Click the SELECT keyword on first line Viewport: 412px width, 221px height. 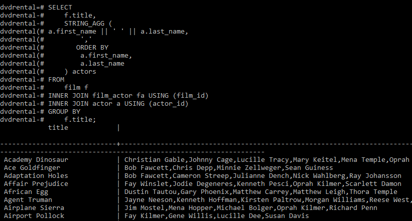(x=60, y=8)
